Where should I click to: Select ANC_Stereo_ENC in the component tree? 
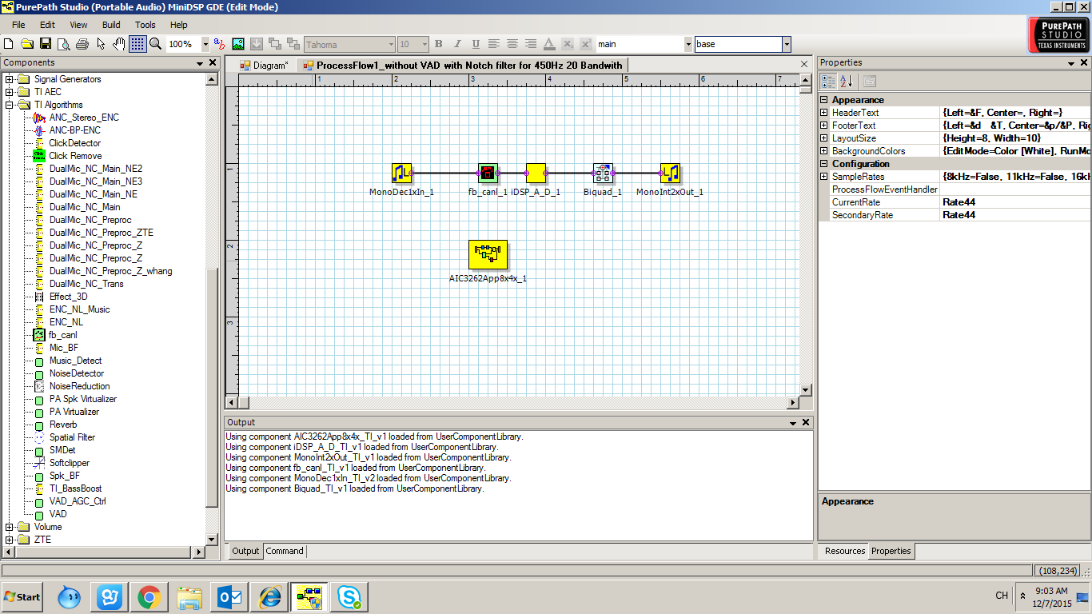(84, 118)
